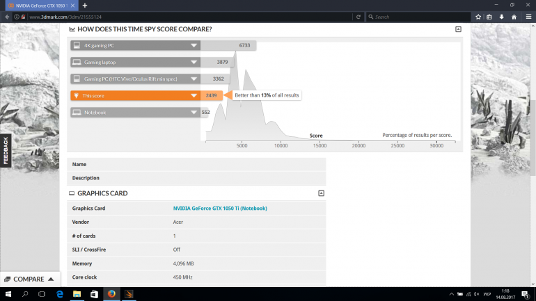536x301 pixels.
Task: Open the 3DMark app on the taskbar
Action: pyautogui.click(x=129, y=294)
